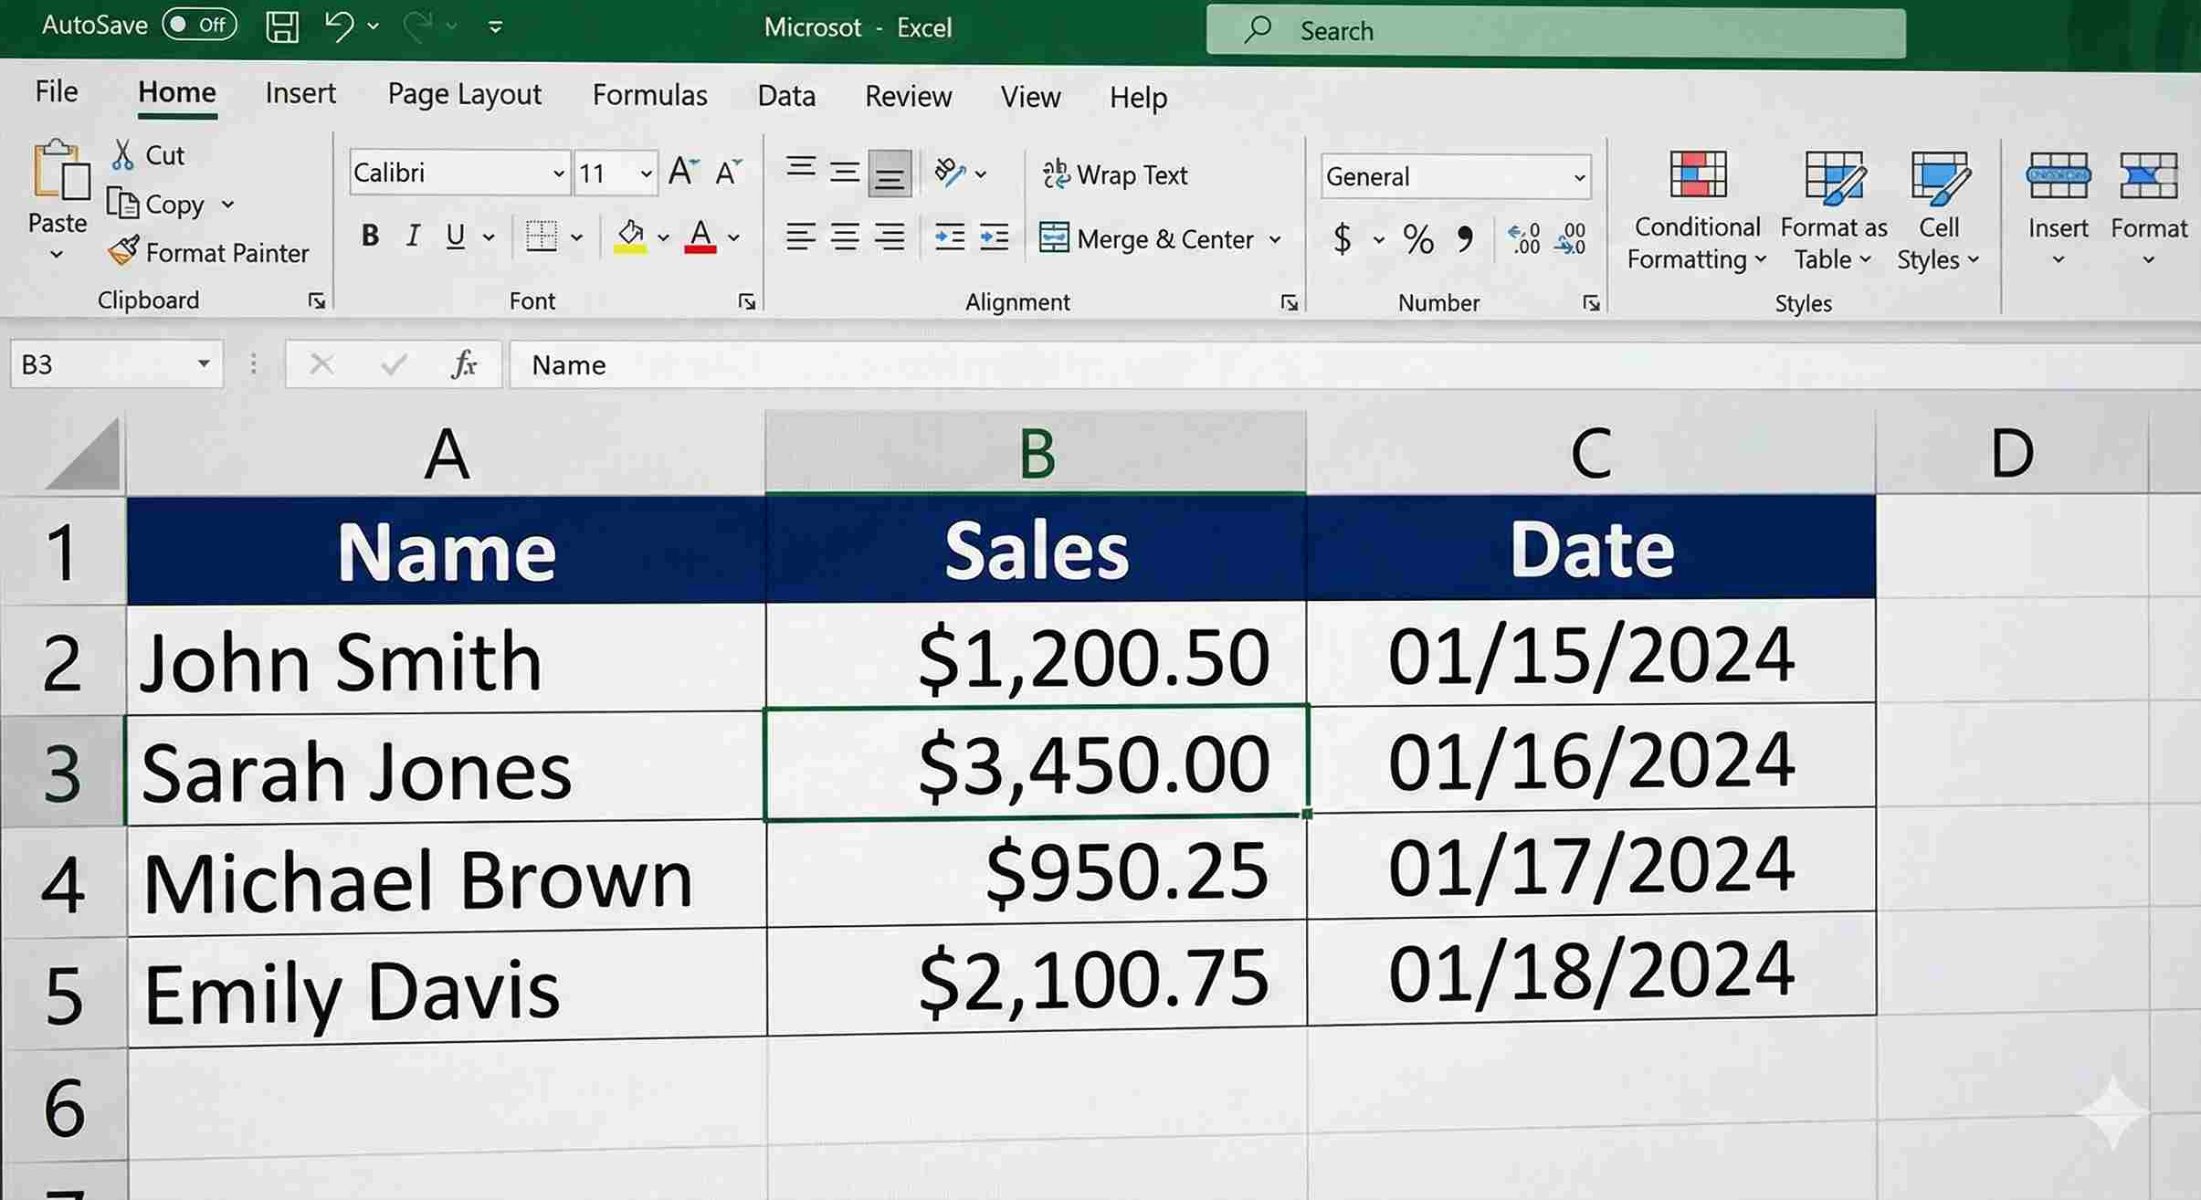Image resolution: width=2201 pixels, height=1200 pixels.
Task: Click the Wrap Text button
Action: click(x=1115, y=174)
